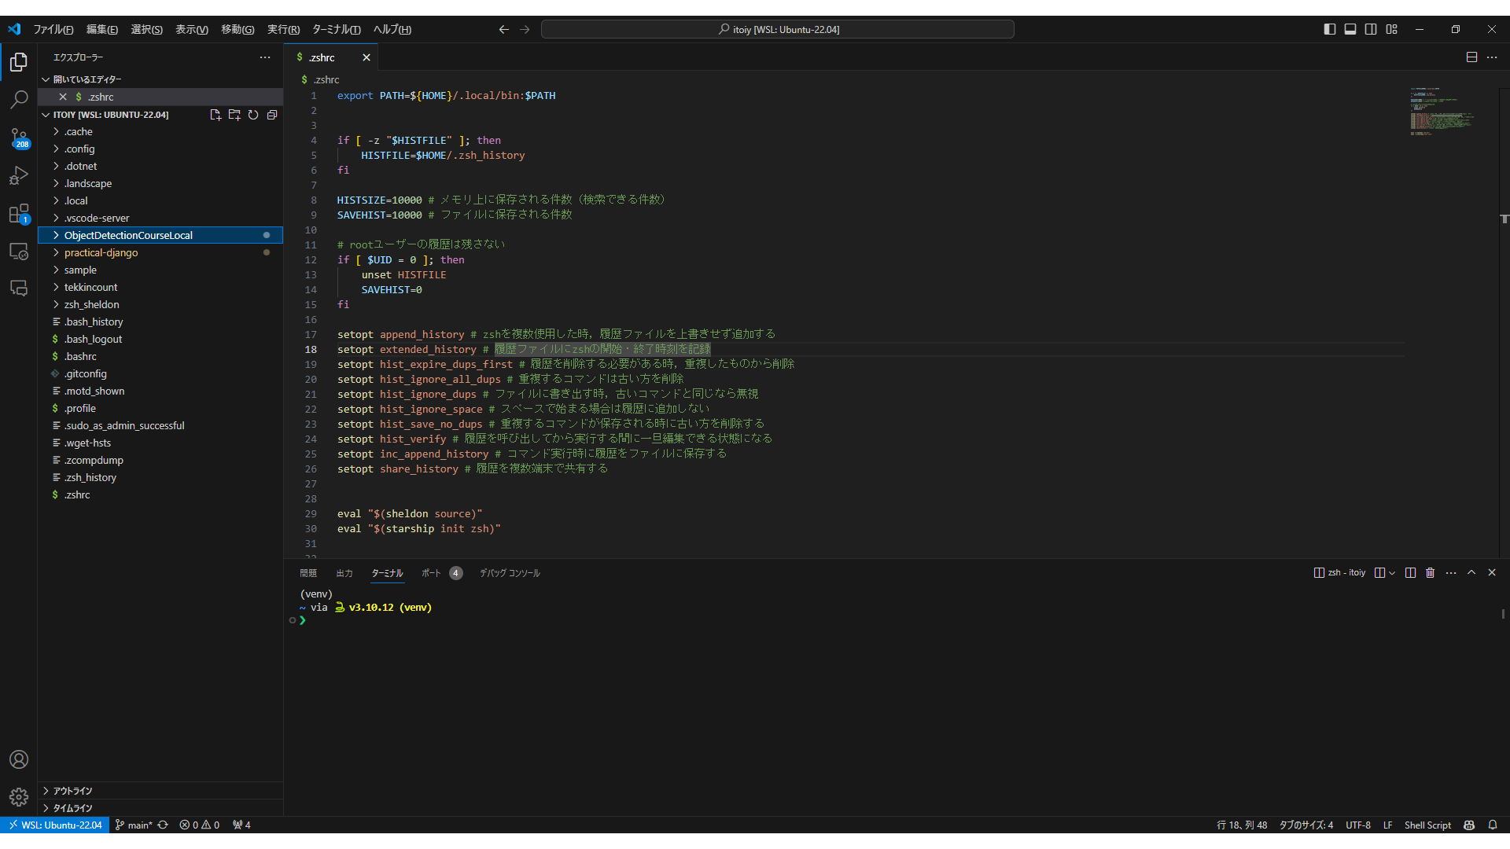1510x849 pixels.
Task: Expand the タイムライン section
Action: (160, 808)
